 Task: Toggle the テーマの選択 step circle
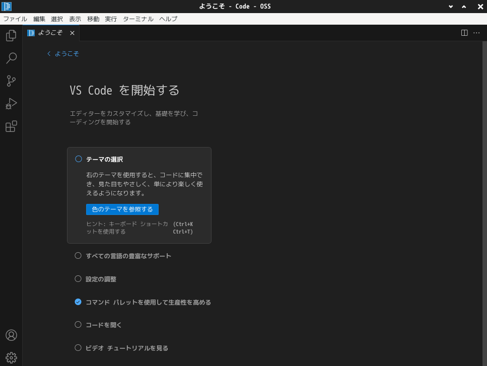(x=79, y=159)
